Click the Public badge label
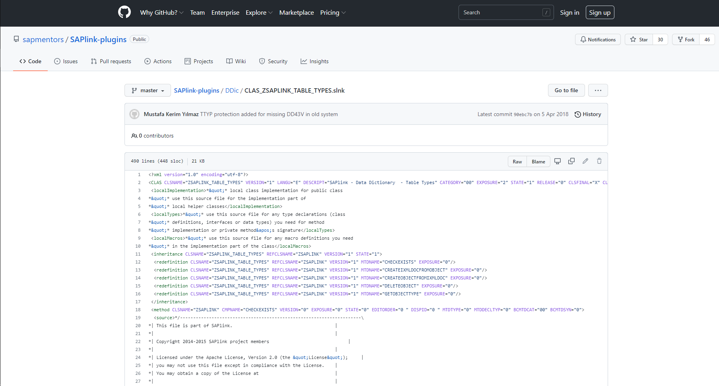Screen dimensions: 719x386 [x=139, y=39]
